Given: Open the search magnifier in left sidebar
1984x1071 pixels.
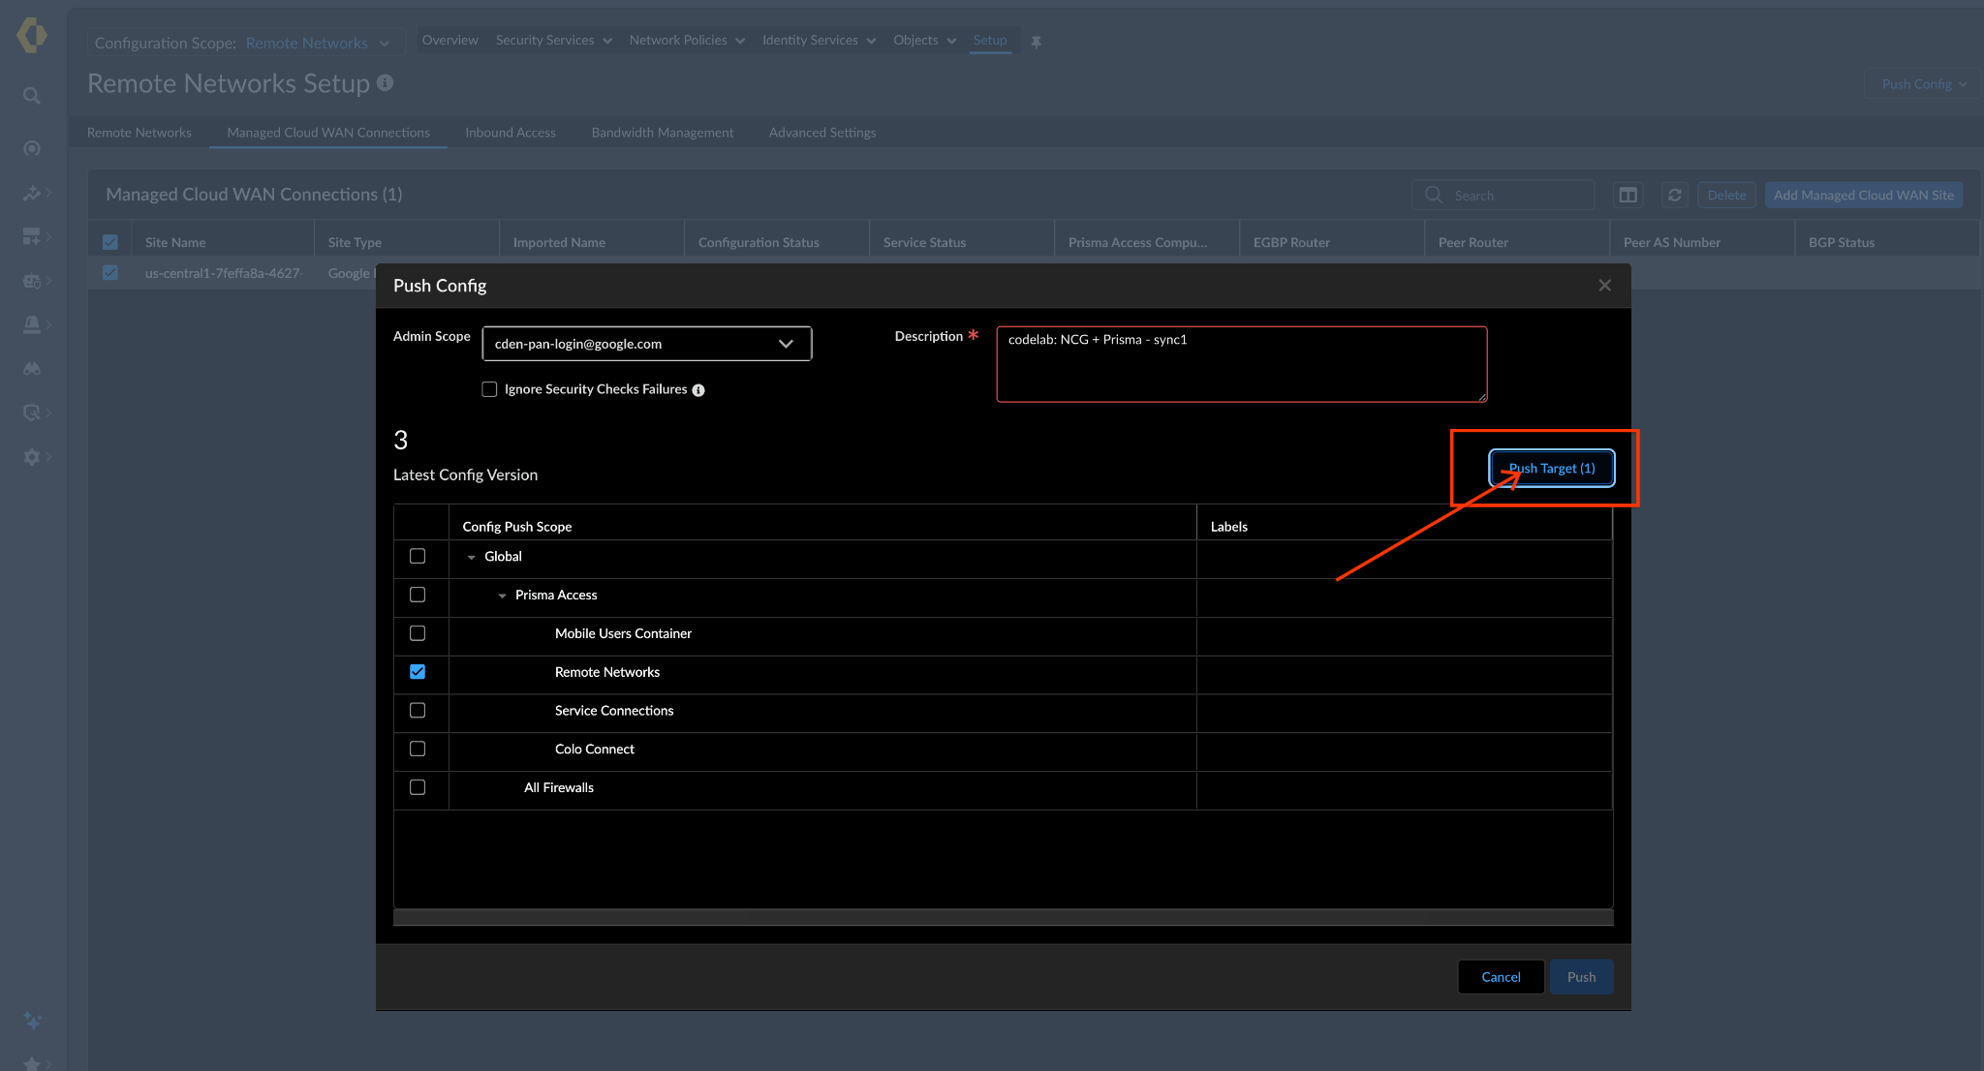Looking at the screenshot, I should click(x=32, y=96).
